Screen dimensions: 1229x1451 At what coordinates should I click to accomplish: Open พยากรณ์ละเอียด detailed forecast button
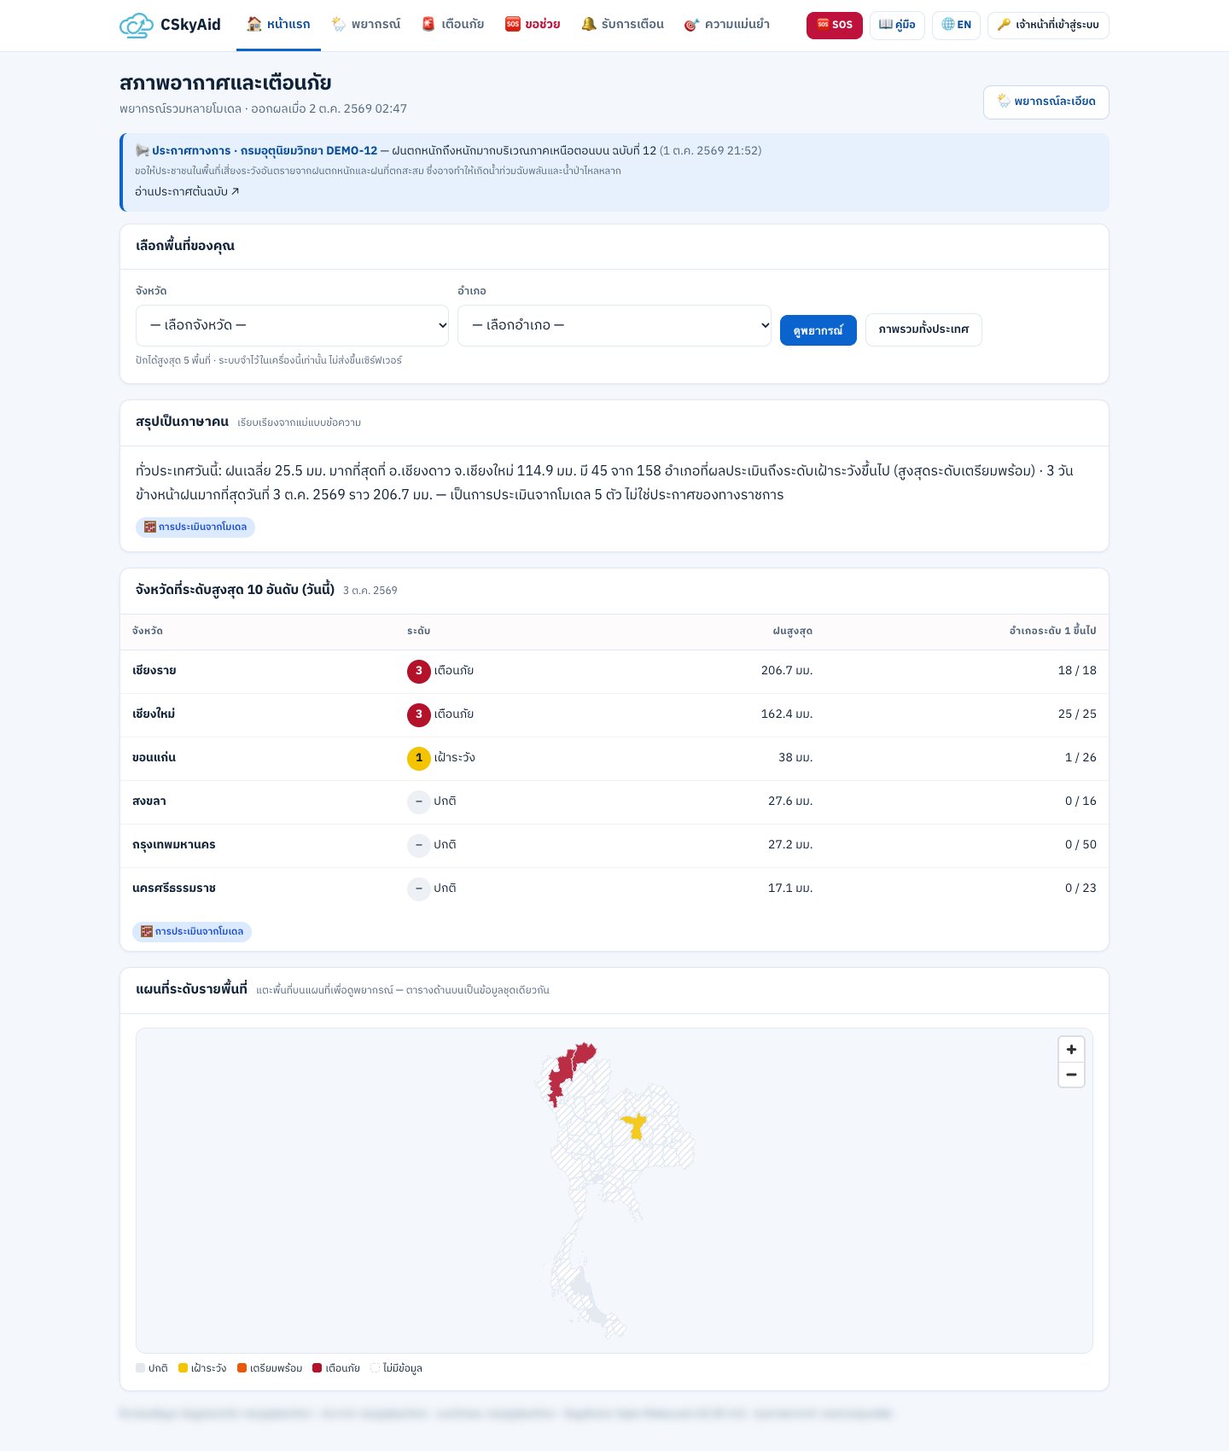pos(1046,102)
